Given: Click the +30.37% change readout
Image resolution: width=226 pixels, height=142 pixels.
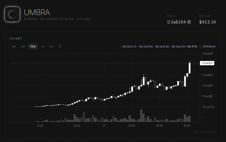Looking at the screenshot, I should pyautogui.click(x=191, y=46).
